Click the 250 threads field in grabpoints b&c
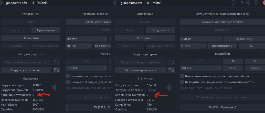 86,61
